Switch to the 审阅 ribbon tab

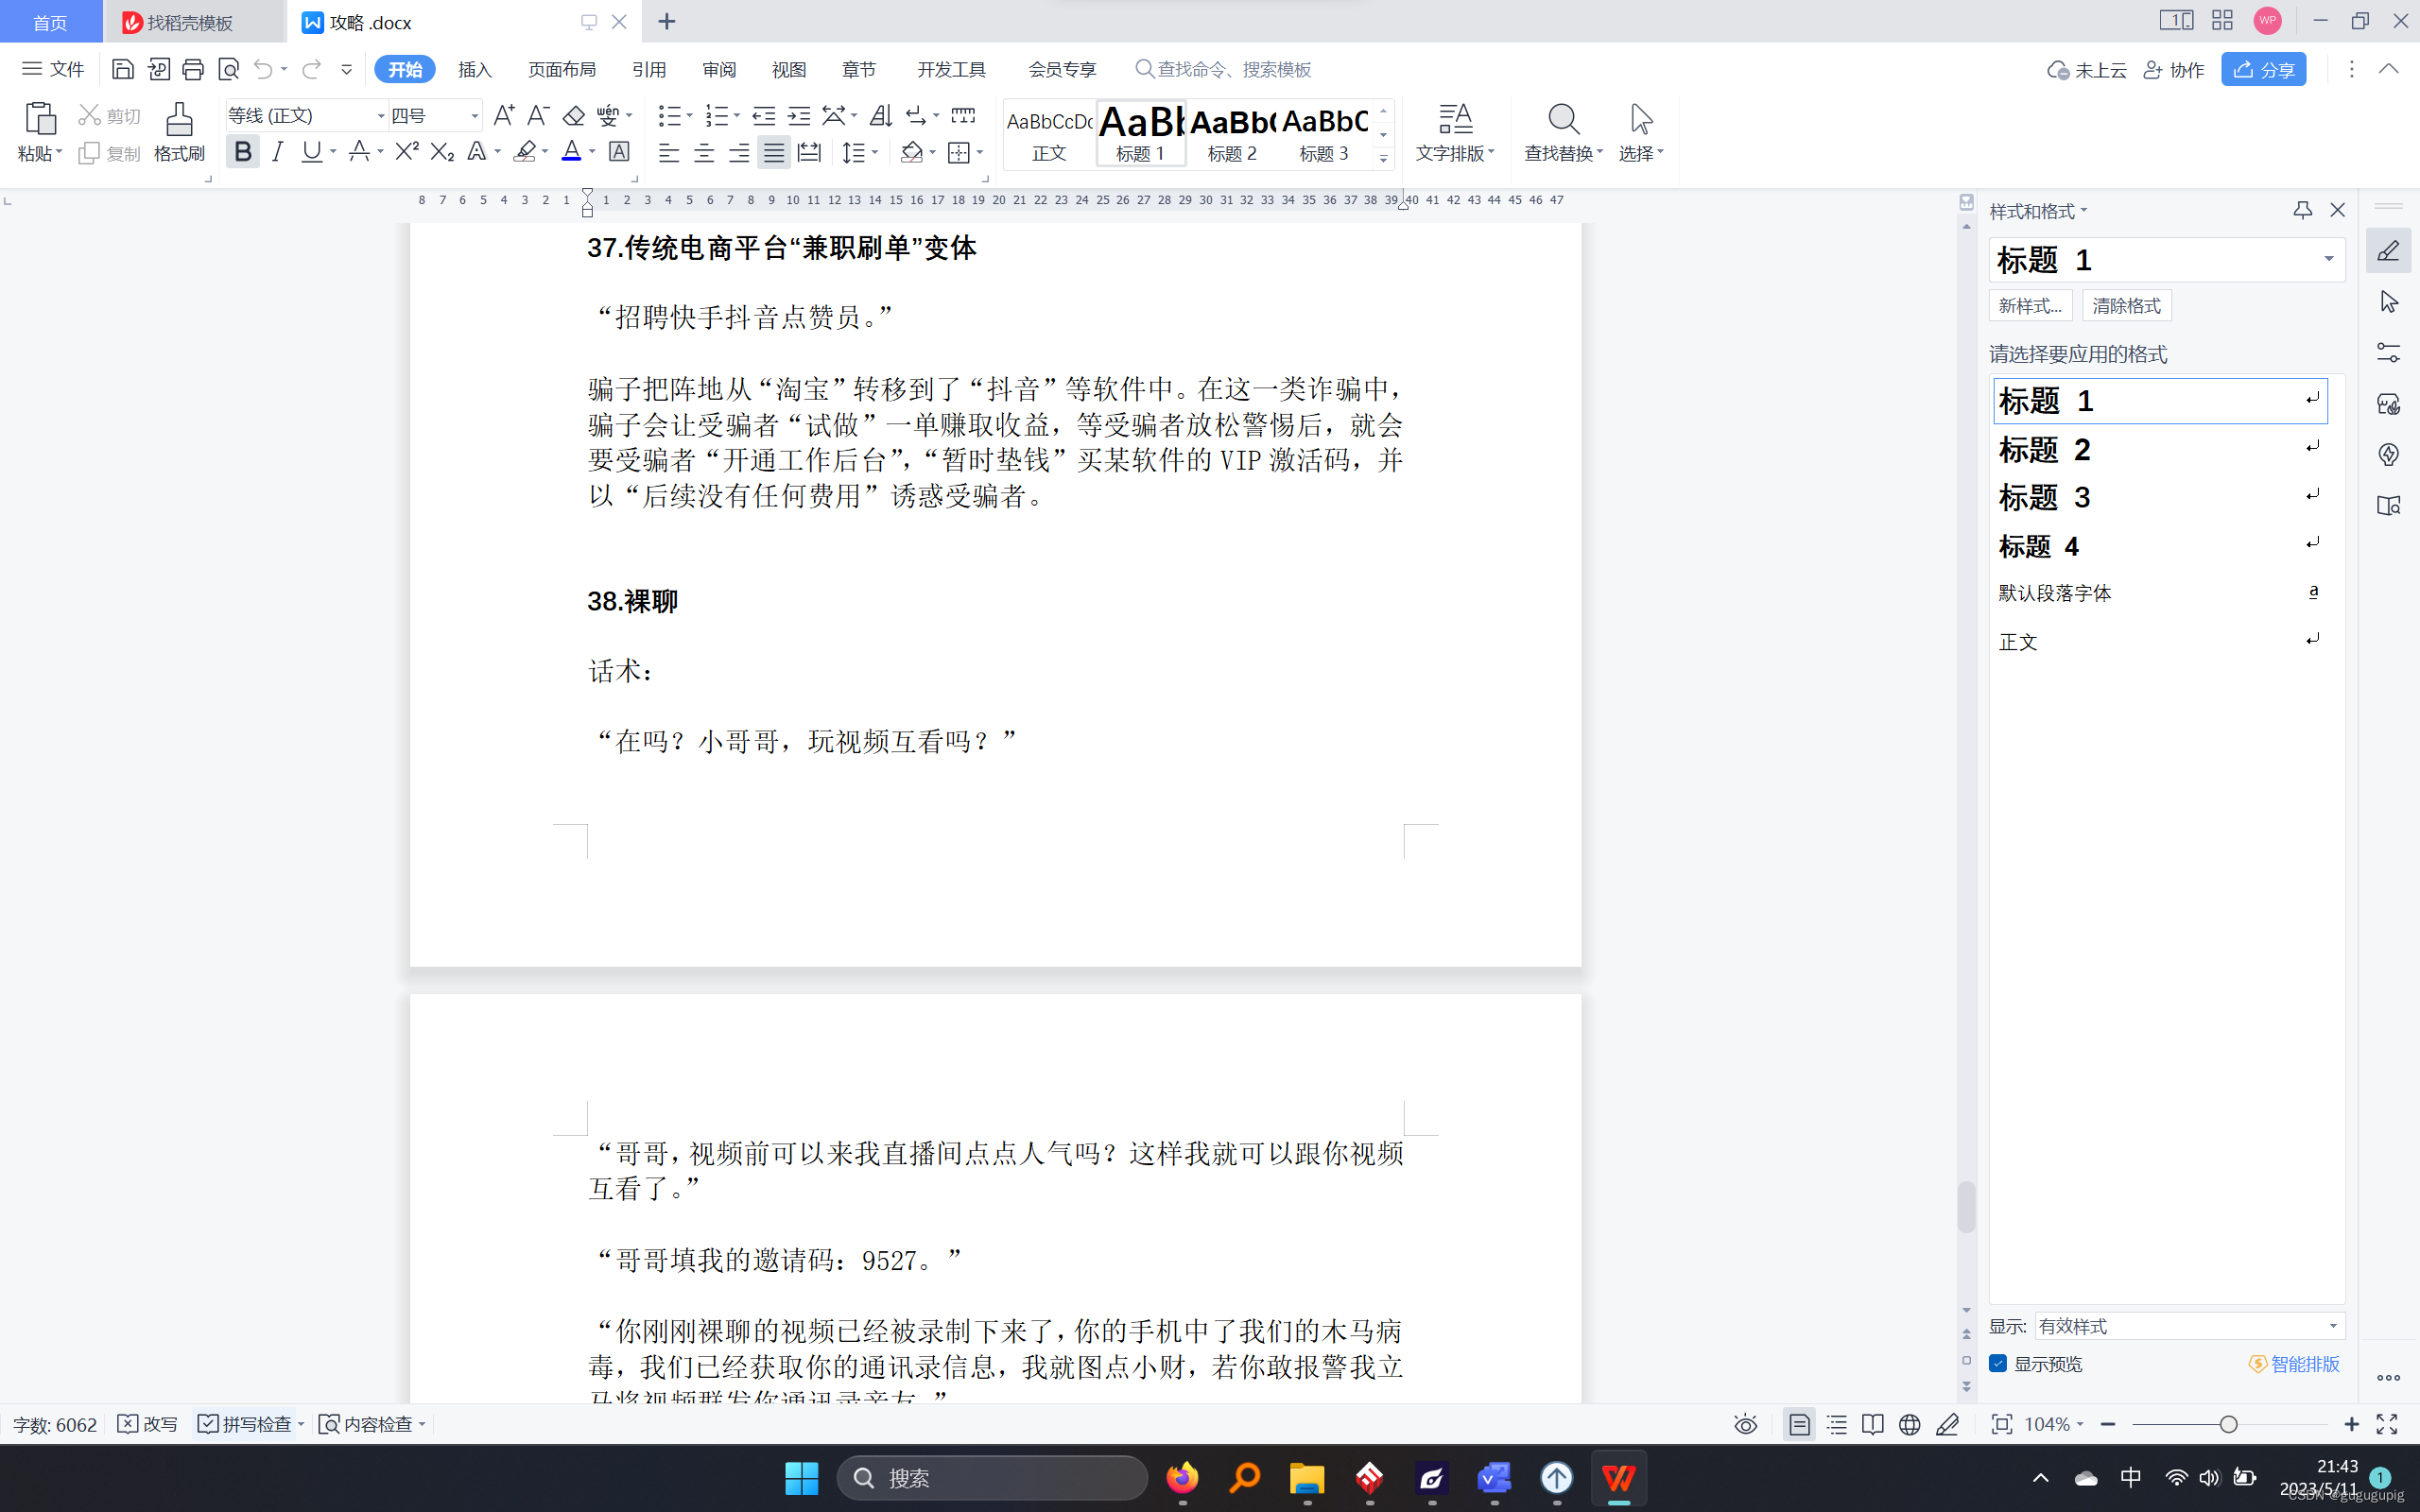pyautogui.click(x=719, y=69)
